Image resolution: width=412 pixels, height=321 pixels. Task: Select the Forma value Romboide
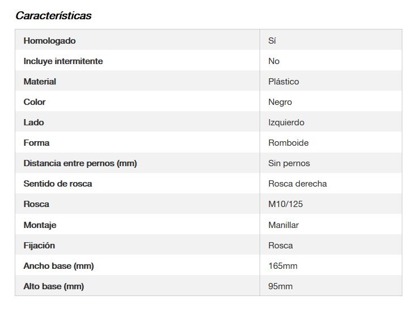288,143
